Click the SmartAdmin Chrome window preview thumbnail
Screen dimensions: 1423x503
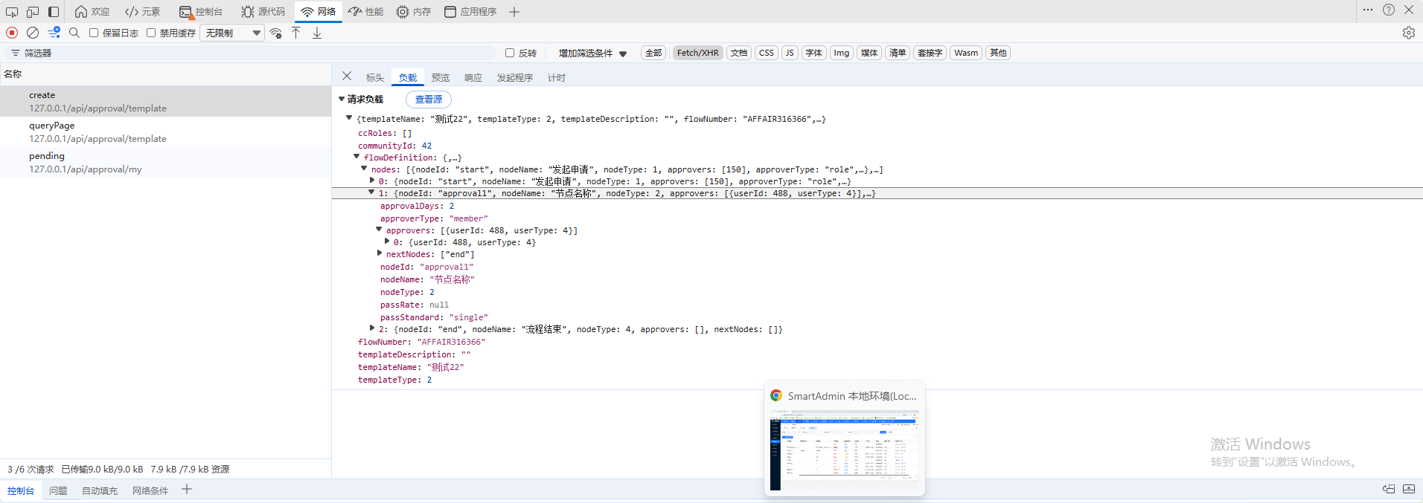tap(845, 438)
